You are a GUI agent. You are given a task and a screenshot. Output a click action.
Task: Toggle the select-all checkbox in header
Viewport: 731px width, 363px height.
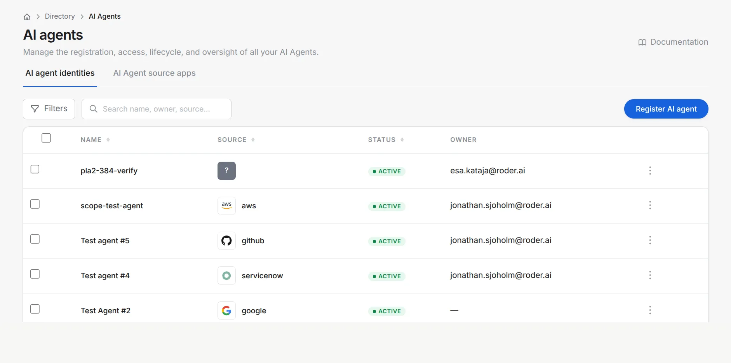46,138
